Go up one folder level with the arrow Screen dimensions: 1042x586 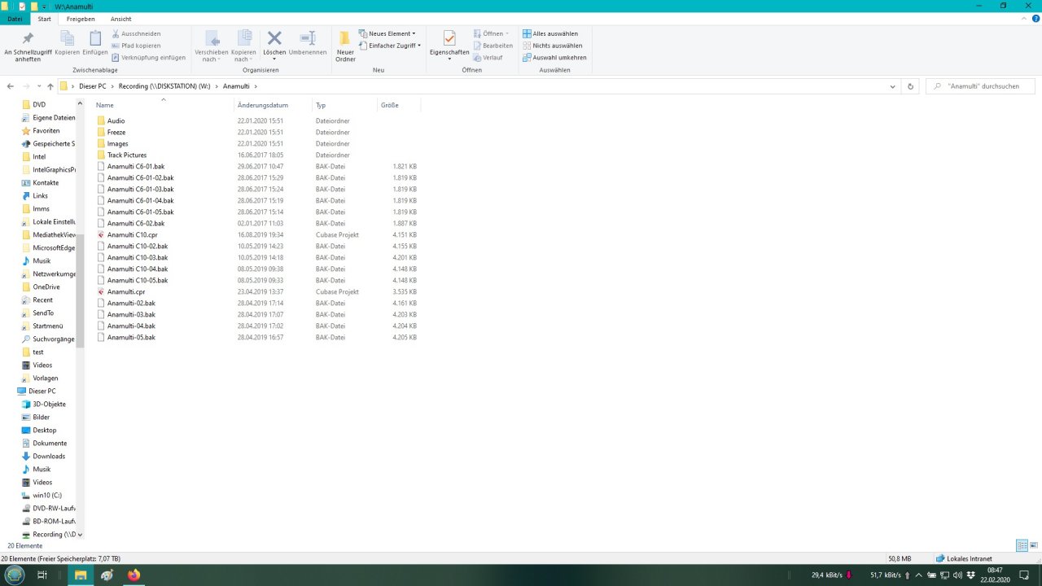click(x=50, y=86)
